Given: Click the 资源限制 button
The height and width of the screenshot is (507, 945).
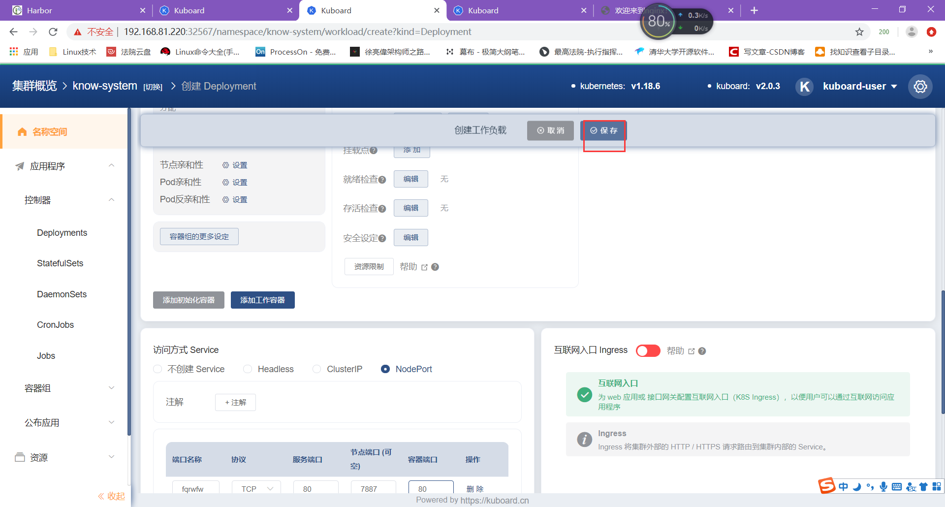Looking at the screenshot, I should (x=369, y=267).
